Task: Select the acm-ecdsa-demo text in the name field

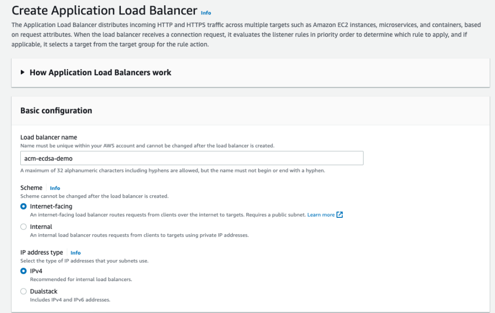Action: pyautogui.click(x=47, y=158)
